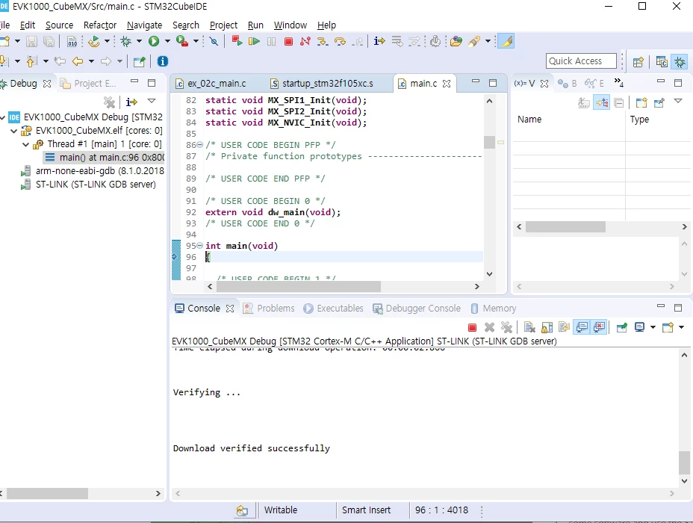This screenshot has width=693, height=523.
Task: Click the blue Information Center icon
Action: pyautogui.click(x=163, y=61)
